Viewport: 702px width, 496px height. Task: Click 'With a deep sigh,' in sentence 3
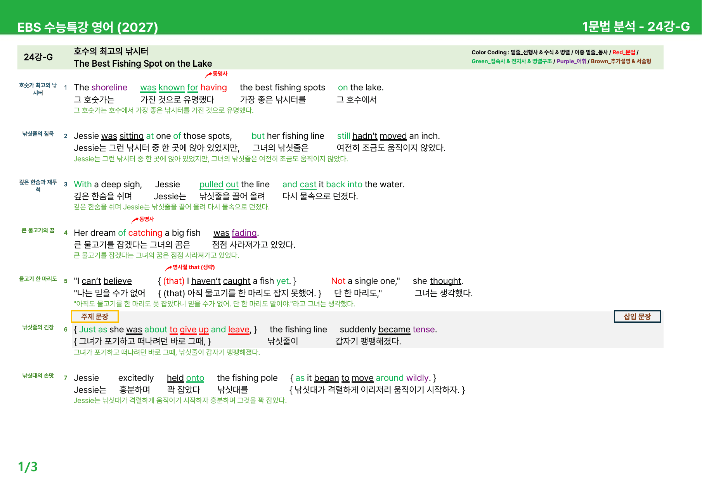[108, 185]
